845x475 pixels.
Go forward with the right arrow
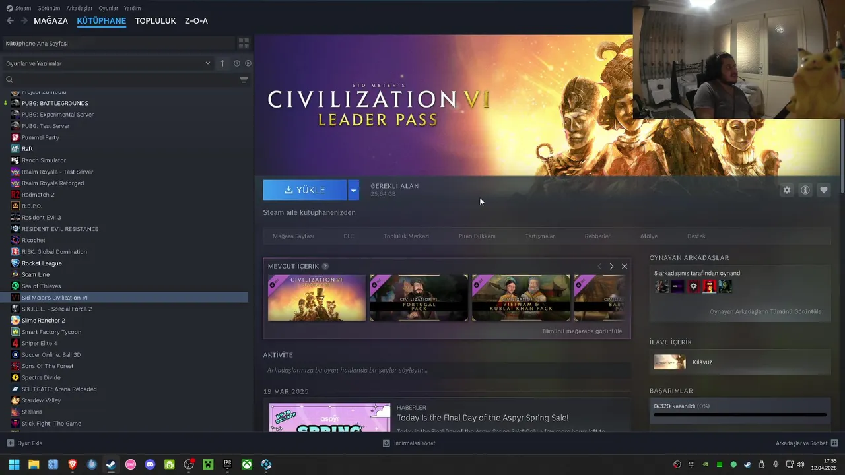(24, 21)
